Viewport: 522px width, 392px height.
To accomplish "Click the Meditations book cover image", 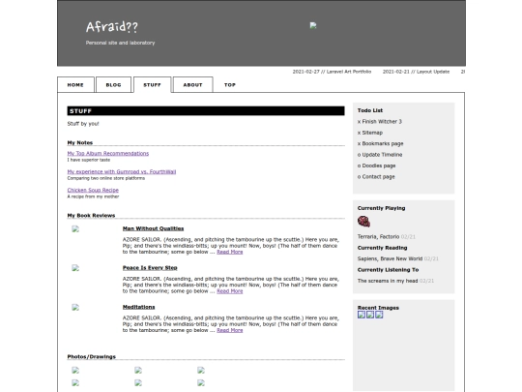I will 75,308.
